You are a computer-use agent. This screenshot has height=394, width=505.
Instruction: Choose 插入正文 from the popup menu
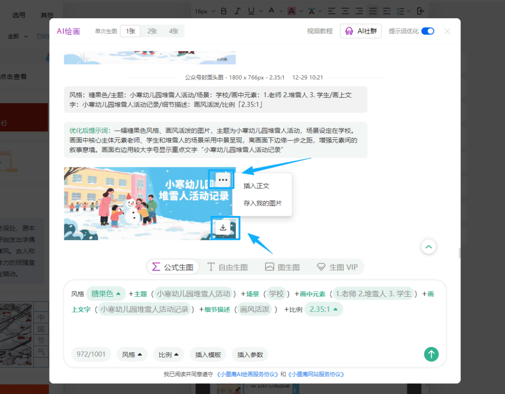(x=256, y=186)
